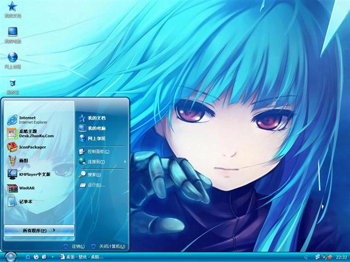Expand hidden system tray icons chevron
This screenshot has width=350, height=262.
pyautogui.click(x=306, y=257)
